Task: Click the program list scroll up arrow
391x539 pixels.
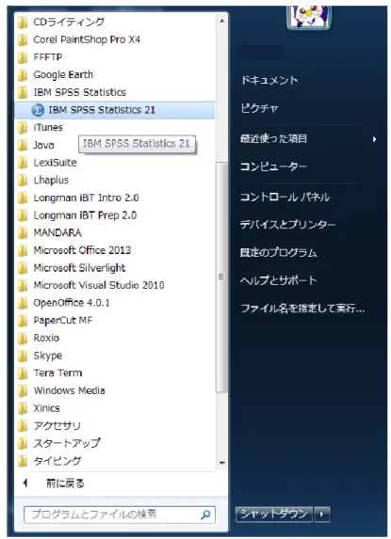Action: (222, 22)
